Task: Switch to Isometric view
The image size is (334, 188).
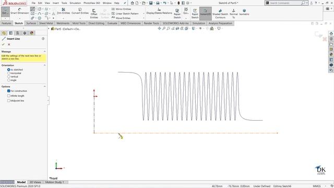Action: (x=244, y=12)
